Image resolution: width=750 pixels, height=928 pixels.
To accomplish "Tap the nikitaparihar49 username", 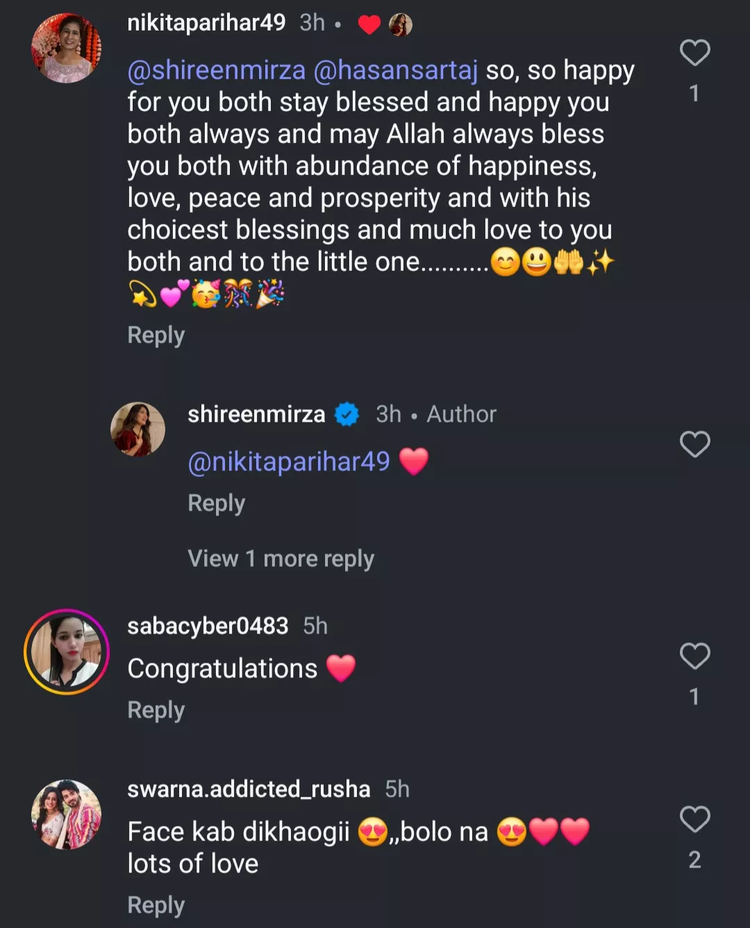I will [x=206, y=23].
